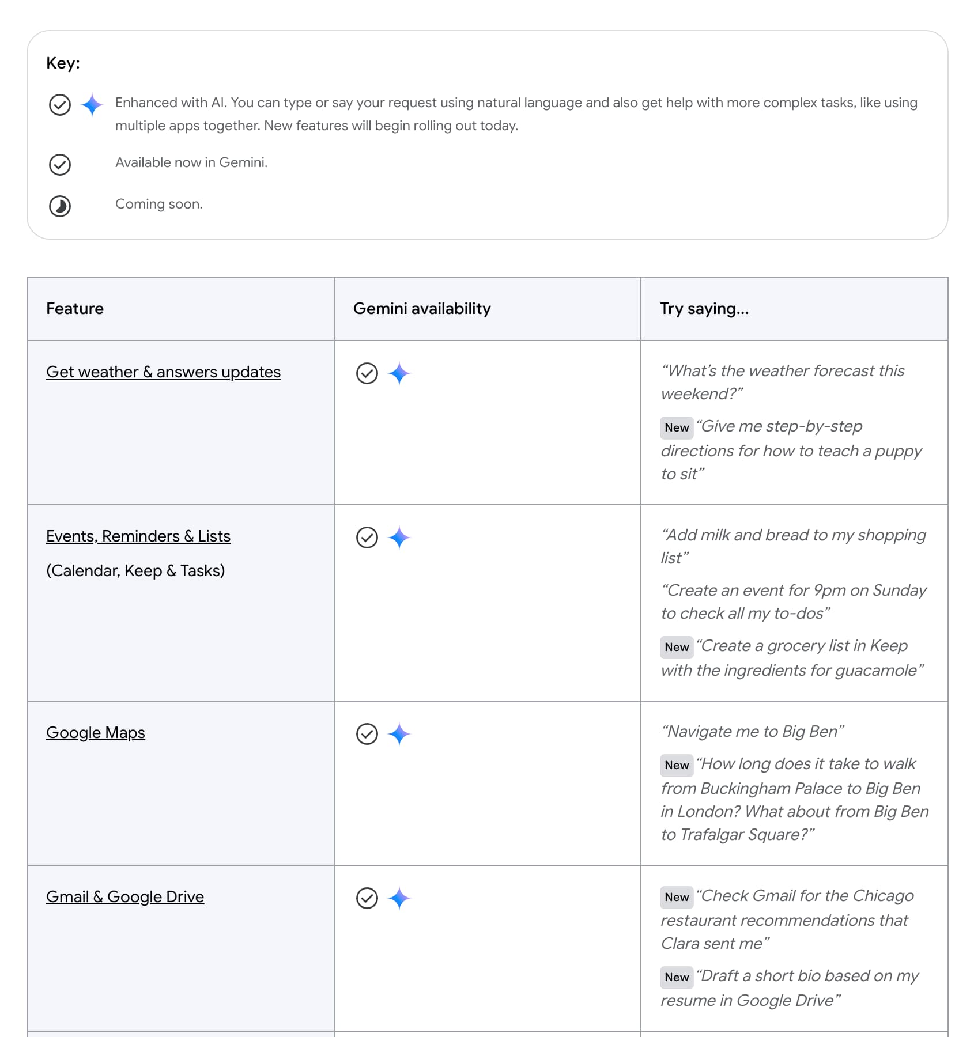
Task: Click the New badge beside puppy directions example
Action: [x=677, y=427]
